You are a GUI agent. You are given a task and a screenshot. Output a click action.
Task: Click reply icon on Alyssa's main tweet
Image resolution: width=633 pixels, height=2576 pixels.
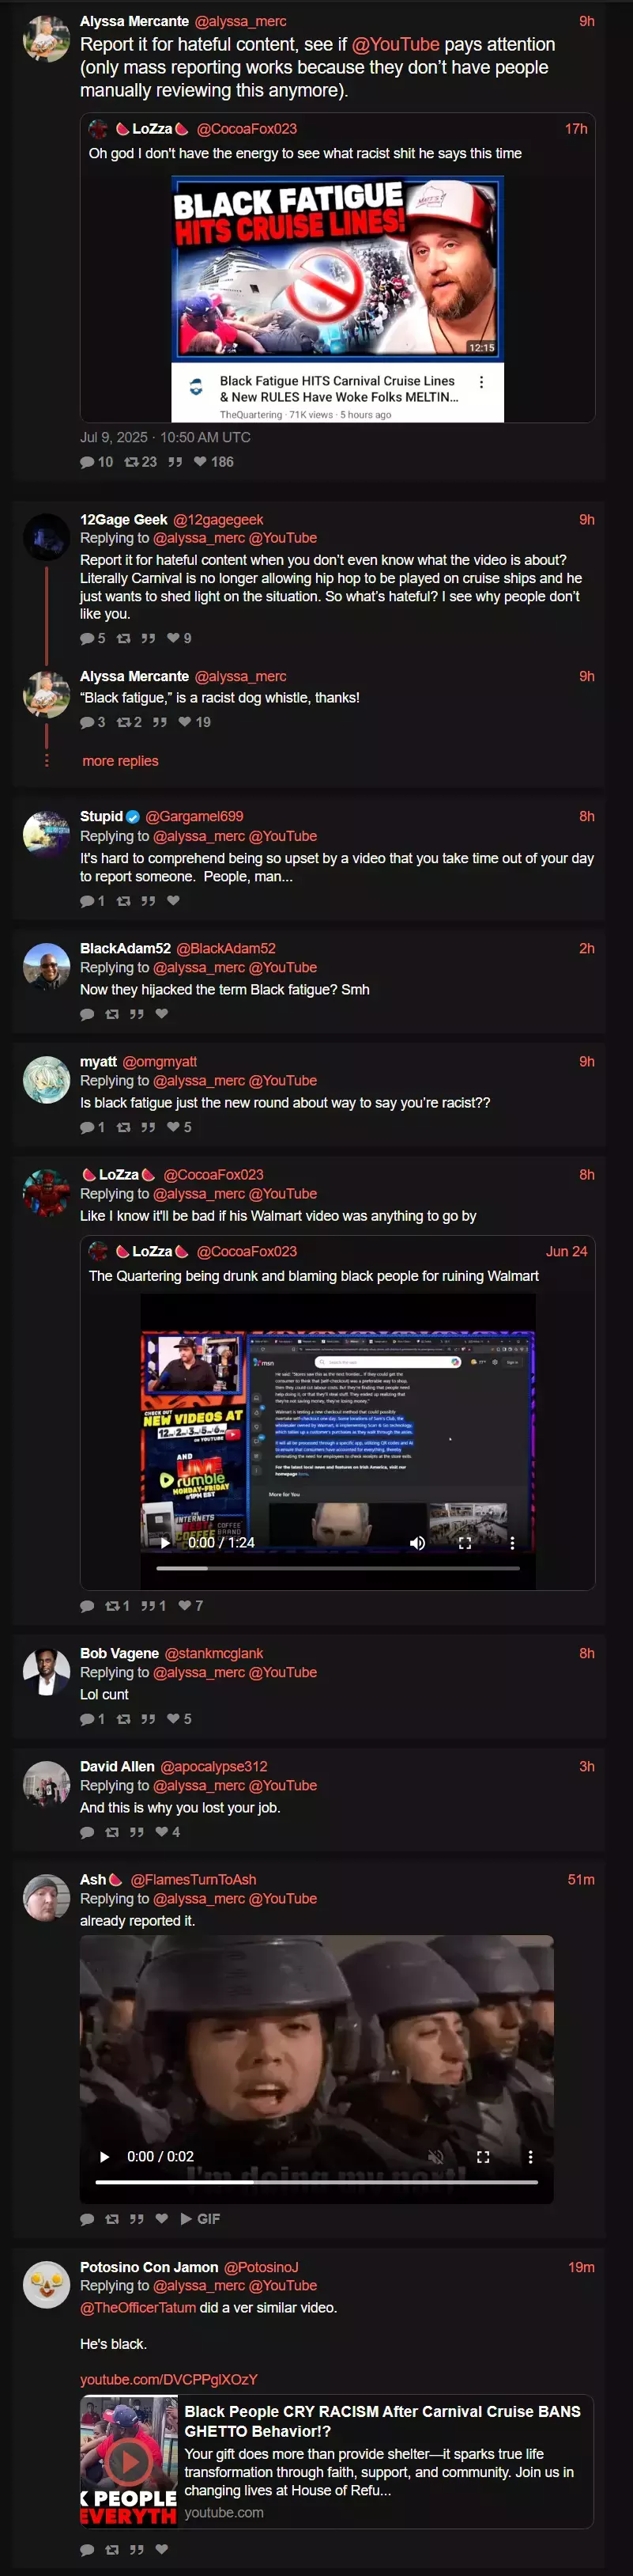click(87, 462)
